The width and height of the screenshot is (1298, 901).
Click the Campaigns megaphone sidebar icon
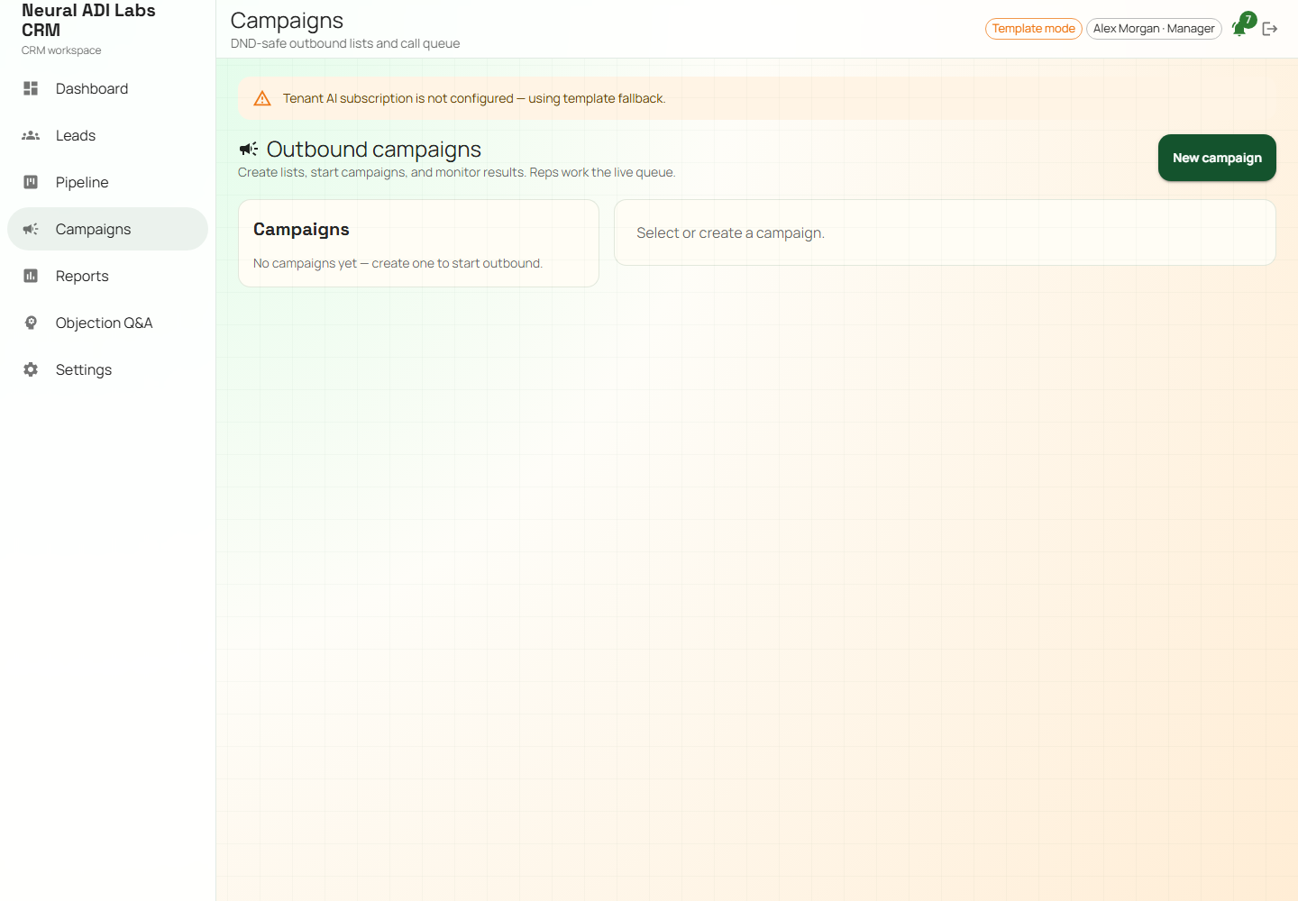coord(31,229)
